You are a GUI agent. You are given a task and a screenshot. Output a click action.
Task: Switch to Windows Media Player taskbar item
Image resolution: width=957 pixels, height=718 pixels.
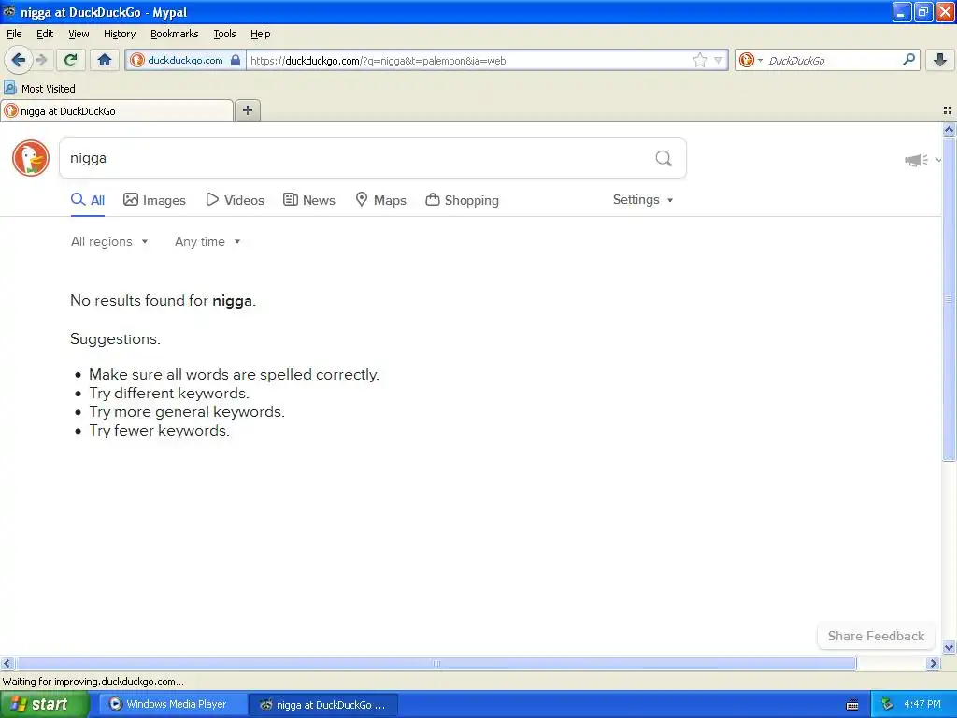(x=173, y=704)
